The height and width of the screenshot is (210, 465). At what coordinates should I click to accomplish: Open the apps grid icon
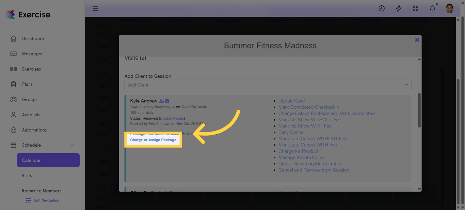coord(416,8)
